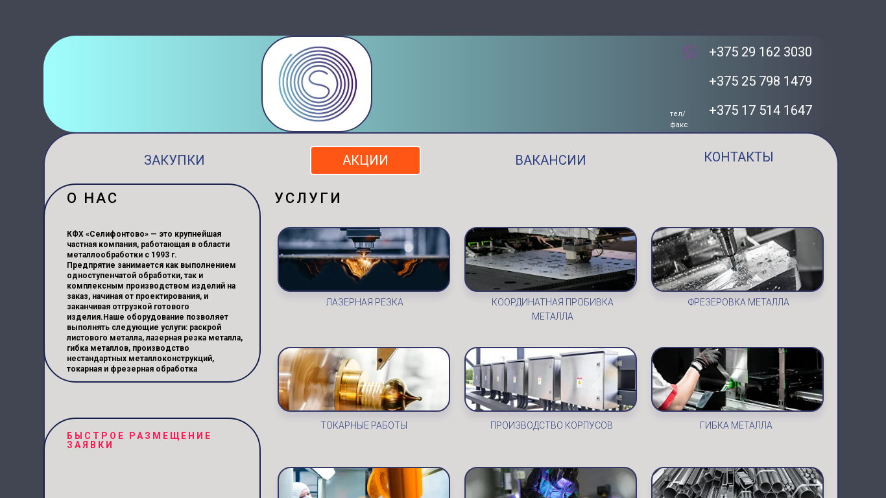Click phone number +375 25 798 1479
The width and height of the screenshot is (886, 498).
click(x=760, y=81)
